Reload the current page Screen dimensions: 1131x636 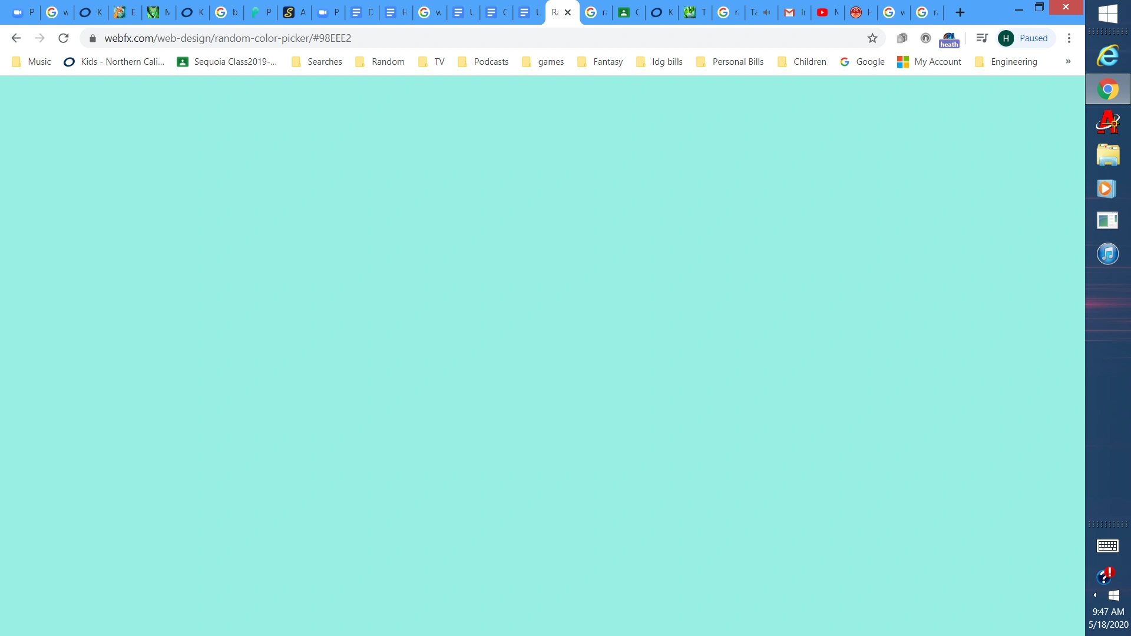coord(64,38)
